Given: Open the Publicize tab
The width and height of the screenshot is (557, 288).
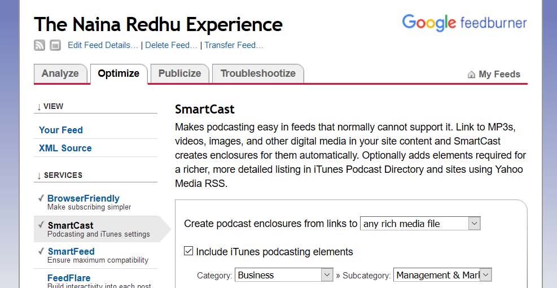Looking at the screenshot, I should pyautogui.click(x=179, y=73).
